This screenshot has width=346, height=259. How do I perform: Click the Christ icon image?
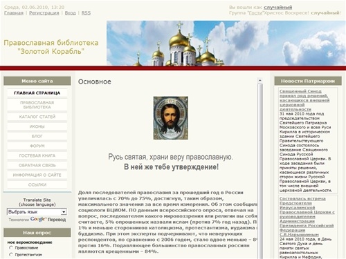[x=171, y=118]
